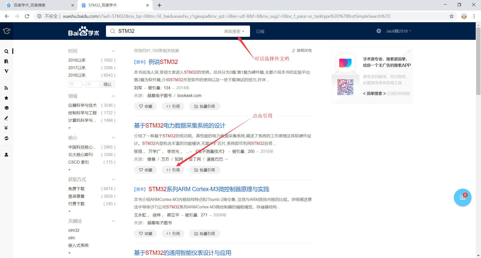Open the 按相关性 sort dropdown
Screen dimensions: 481x258
[x=302, y=51]
